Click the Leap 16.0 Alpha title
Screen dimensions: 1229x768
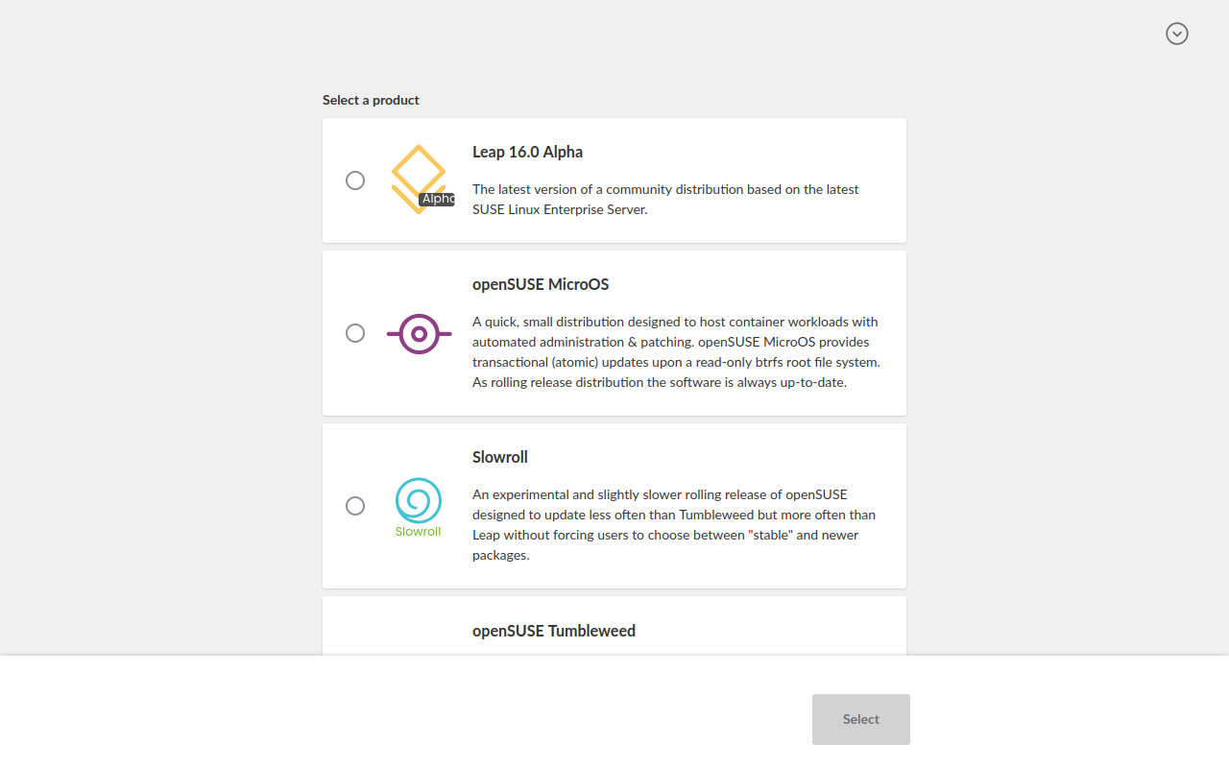(x=527, y=152)
